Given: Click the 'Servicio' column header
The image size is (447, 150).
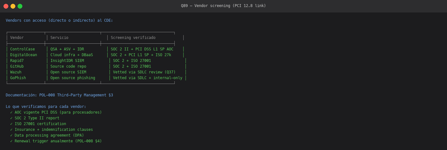Looking at the screenshot, I should (x=59, y=38).
